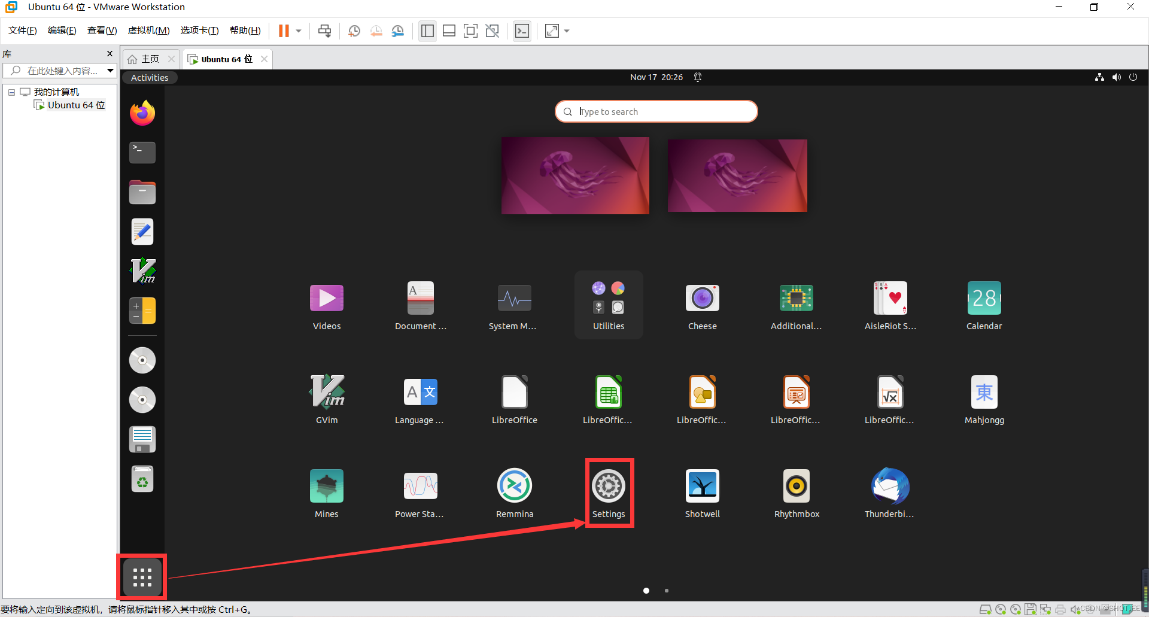Open Language Support app

(x=421, y=399)
